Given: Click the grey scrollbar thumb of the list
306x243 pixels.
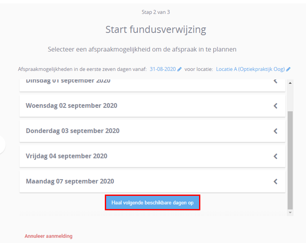Looking at the screenshot, I should tap(290, 160).
